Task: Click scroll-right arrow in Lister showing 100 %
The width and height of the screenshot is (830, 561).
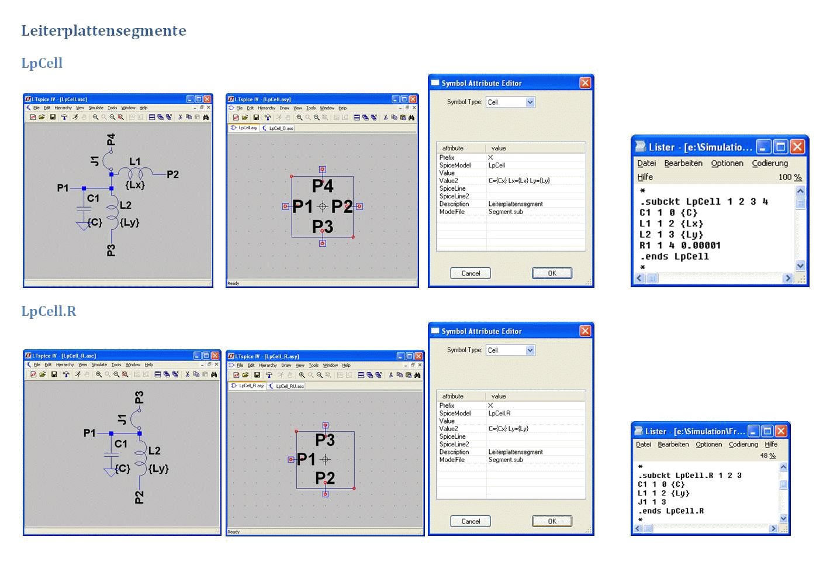Action: point(788,278)
